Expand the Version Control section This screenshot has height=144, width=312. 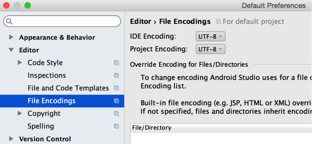(11, 139)
